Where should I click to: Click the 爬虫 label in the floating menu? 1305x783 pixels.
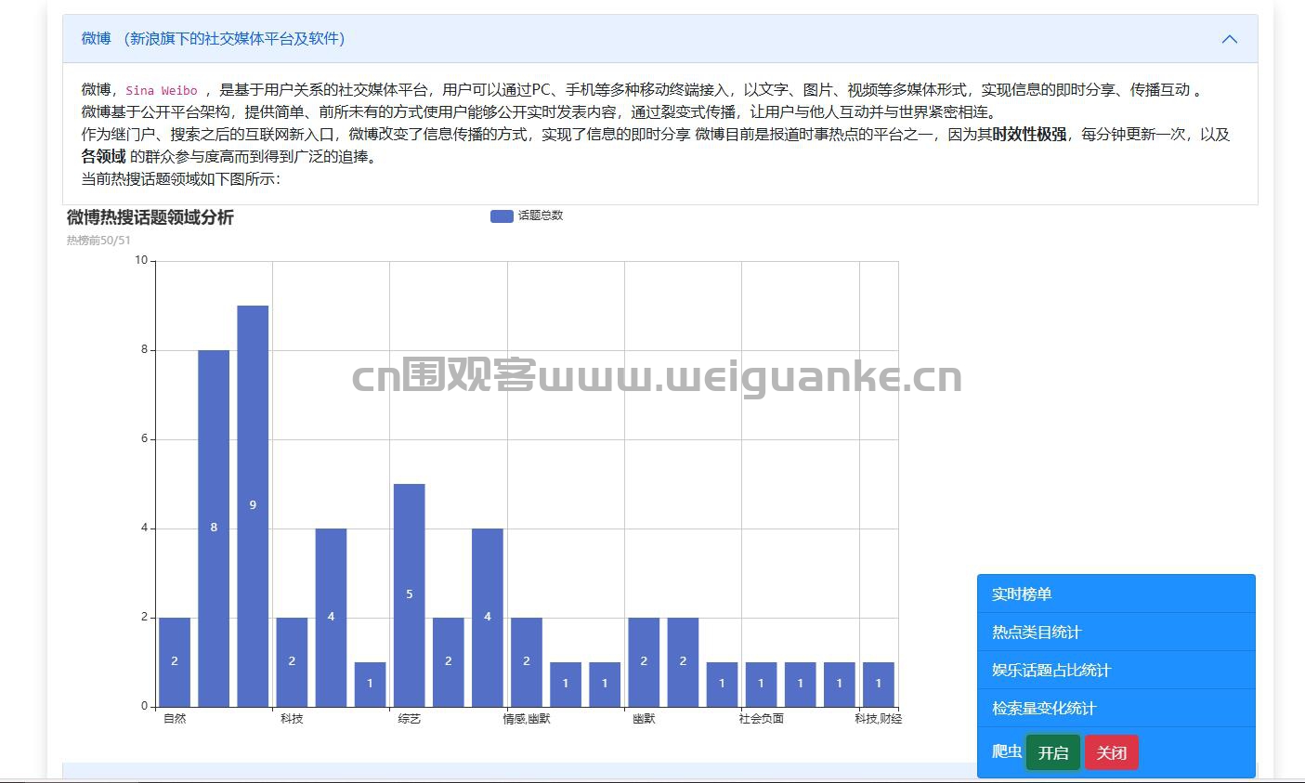click(x=1007, y=751)
